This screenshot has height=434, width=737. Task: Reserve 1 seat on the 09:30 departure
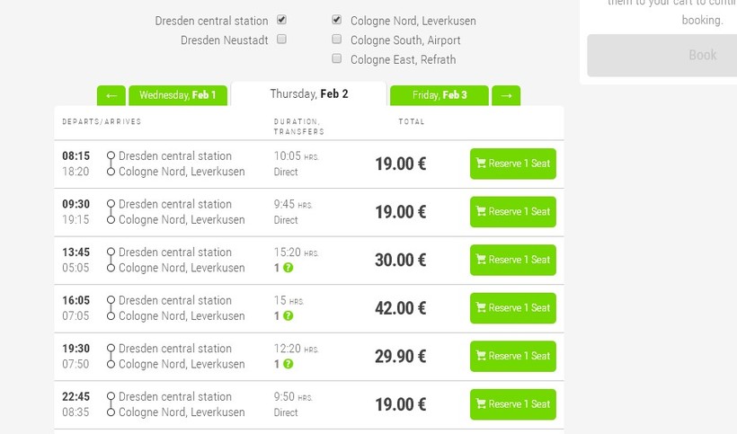click(512, 212)
